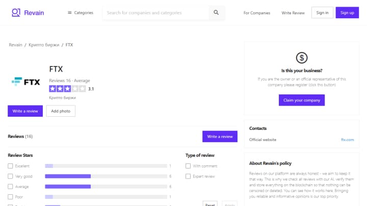
Task: Open Крипто биржи breadcrumb link
Action: point(44,45)
